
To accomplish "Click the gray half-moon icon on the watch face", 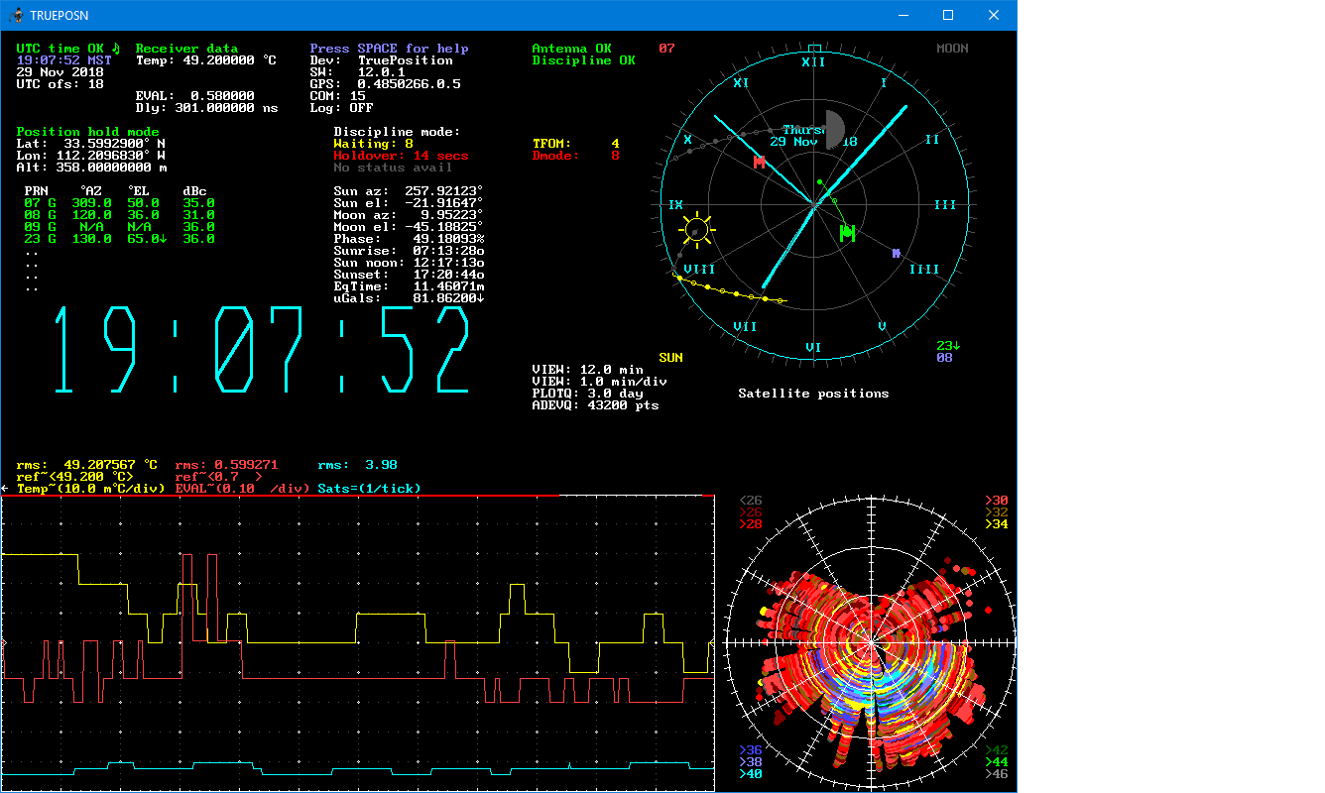I will click(834, 130).
